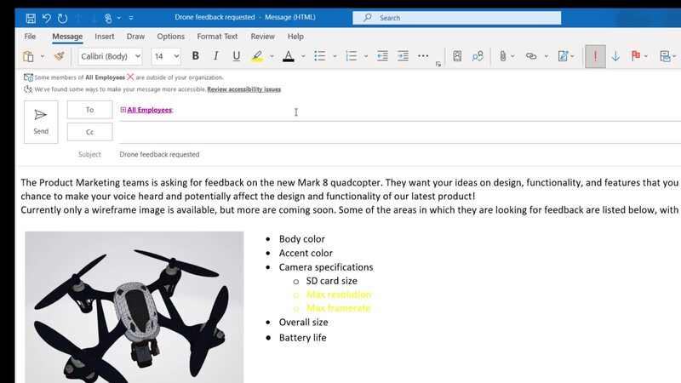Screen dimensions: 681x383
Task: Apply the red font color swatch
Action: pos(288,56)
